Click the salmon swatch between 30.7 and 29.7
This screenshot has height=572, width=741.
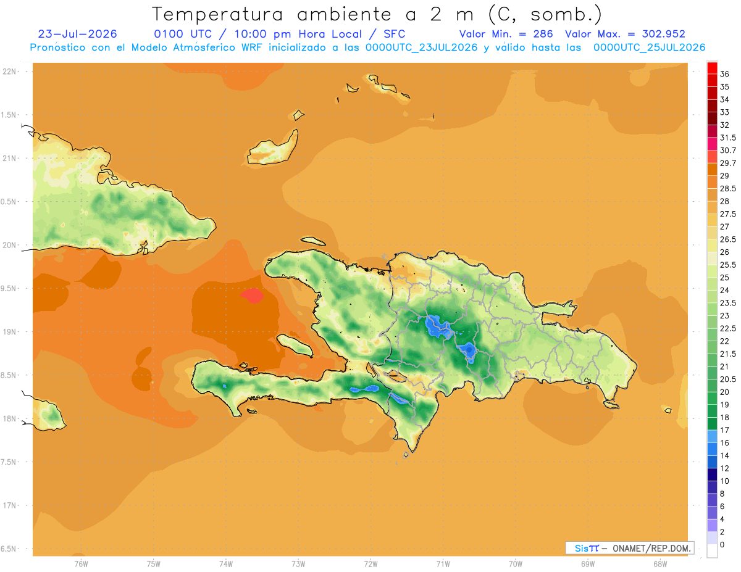click(x=712, y=157)
